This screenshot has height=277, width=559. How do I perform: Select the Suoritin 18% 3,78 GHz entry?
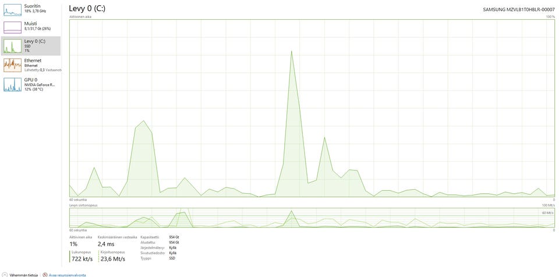pos(36,9)
